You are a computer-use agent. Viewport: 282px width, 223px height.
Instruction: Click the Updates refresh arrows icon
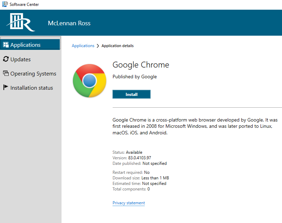pyautogui.click(x=6, y=59)
